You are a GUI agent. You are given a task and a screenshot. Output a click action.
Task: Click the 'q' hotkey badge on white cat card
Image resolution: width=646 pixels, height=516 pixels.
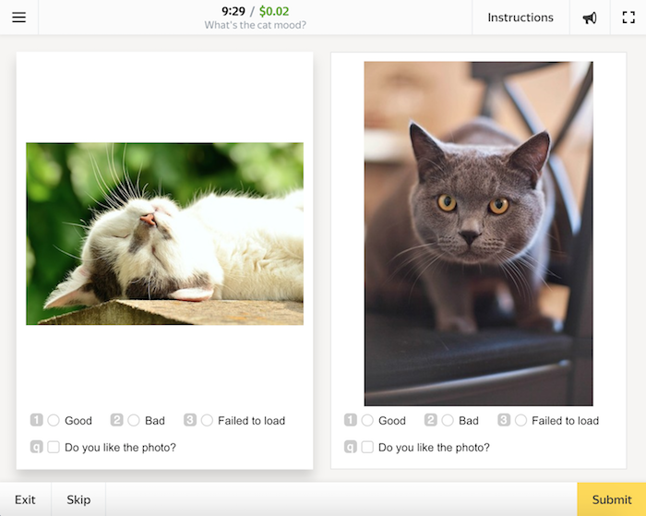(x=36, y=447)
